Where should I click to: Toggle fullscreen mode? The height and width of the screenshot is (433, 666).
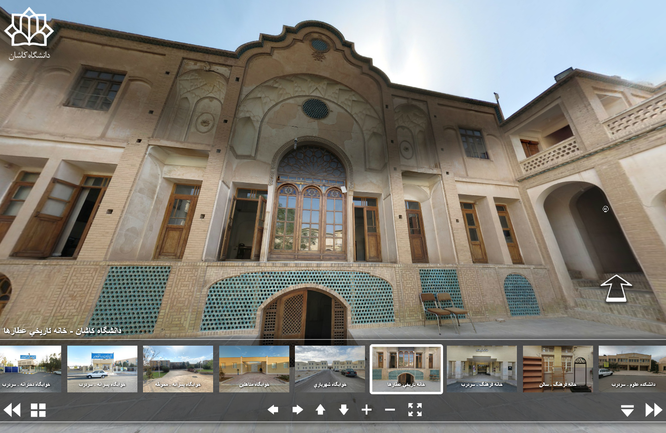tap(415, 410)
